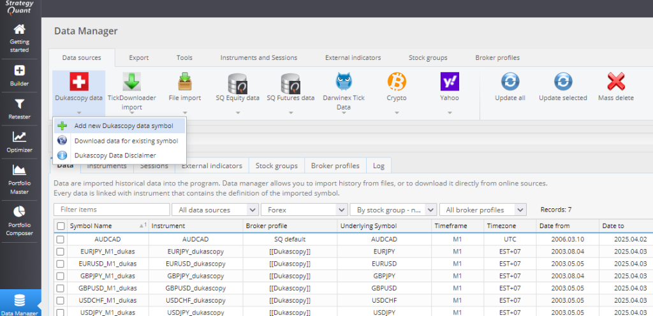This screenshot has height=316, width=653.
Task: Expand the All data sources dropdown
Action: click(214, 210)
